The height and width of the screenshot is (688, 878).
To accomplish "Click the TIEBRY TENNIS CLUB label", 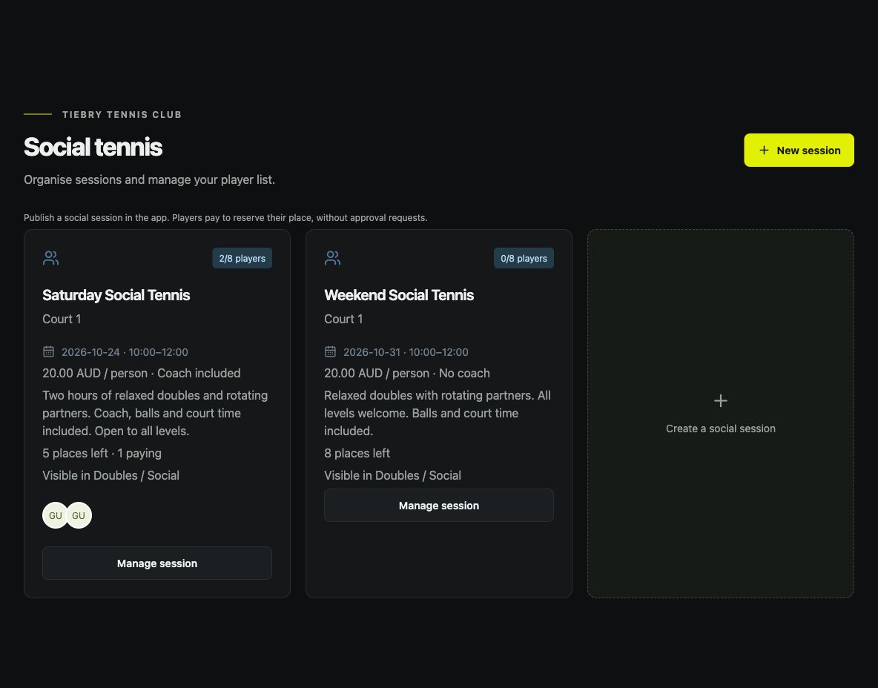I will [122, 115].
